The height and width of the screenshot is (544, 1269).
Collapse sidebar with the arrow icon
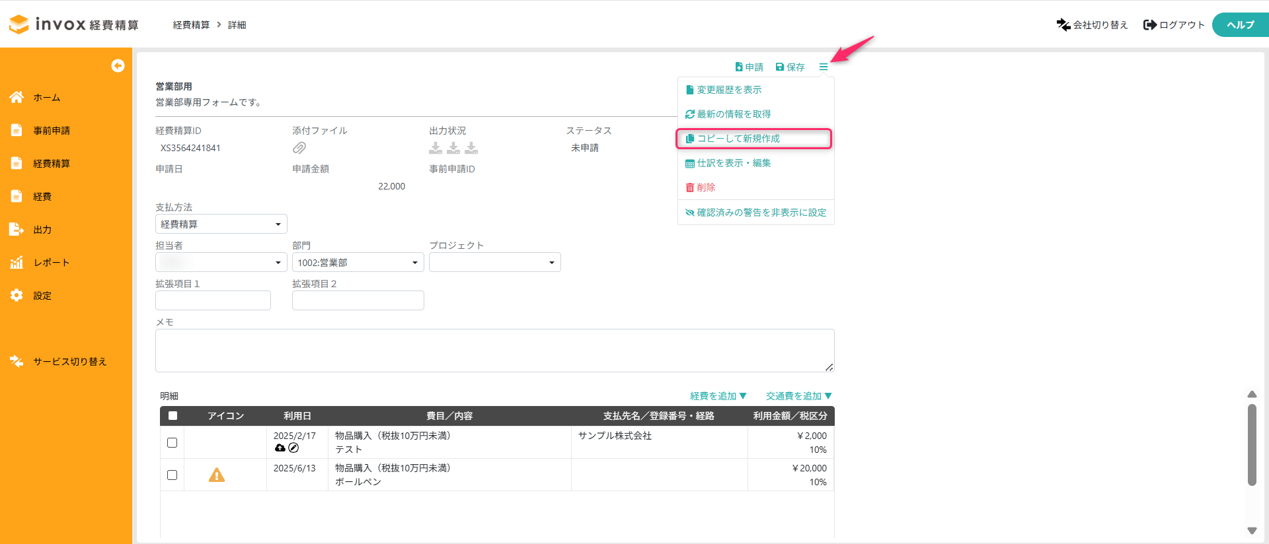[x=118, y=65]
